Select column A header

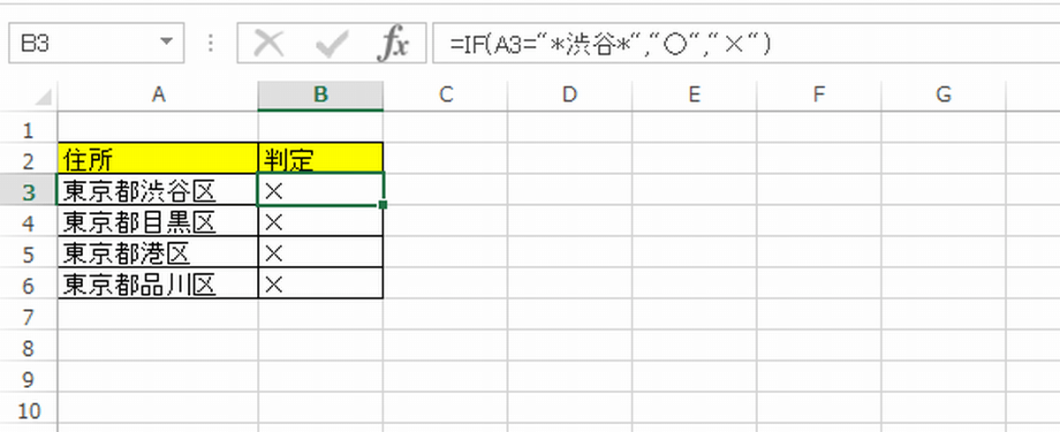pyautogui.click(x=158, y=95)
